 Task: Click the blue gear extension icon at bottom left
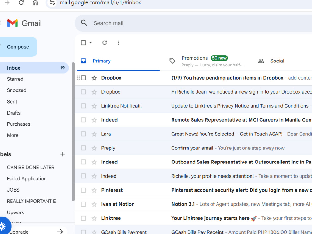(x=3, y=226)
